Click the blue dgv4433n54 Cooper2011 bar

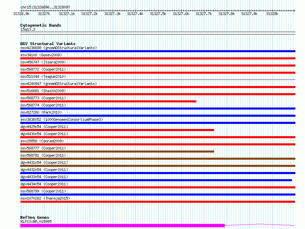pos(156,180)
